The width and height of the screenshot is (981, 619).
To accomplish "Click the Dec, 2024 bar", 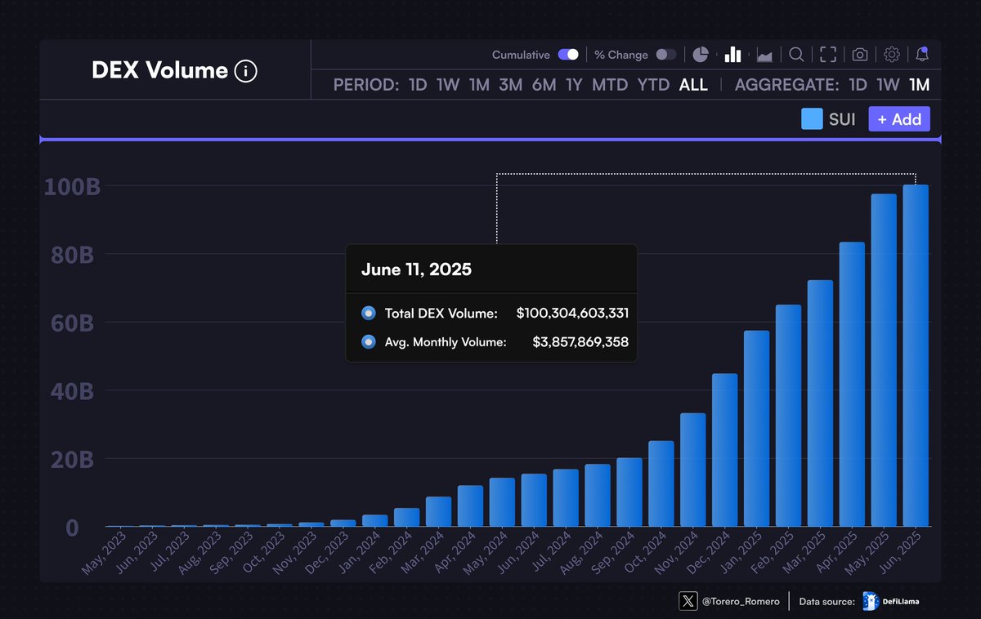I will pyautogui.click(x=724, y=450).
